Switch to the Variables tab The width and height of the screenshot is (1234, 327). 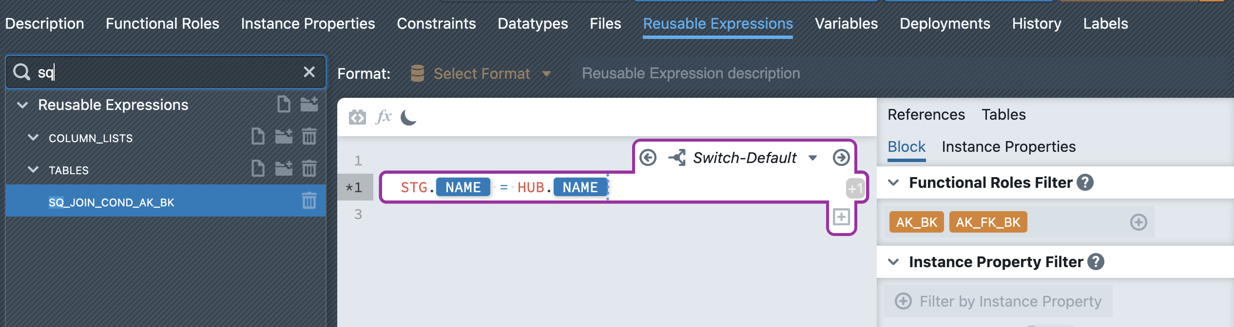[x=846, y=23]
